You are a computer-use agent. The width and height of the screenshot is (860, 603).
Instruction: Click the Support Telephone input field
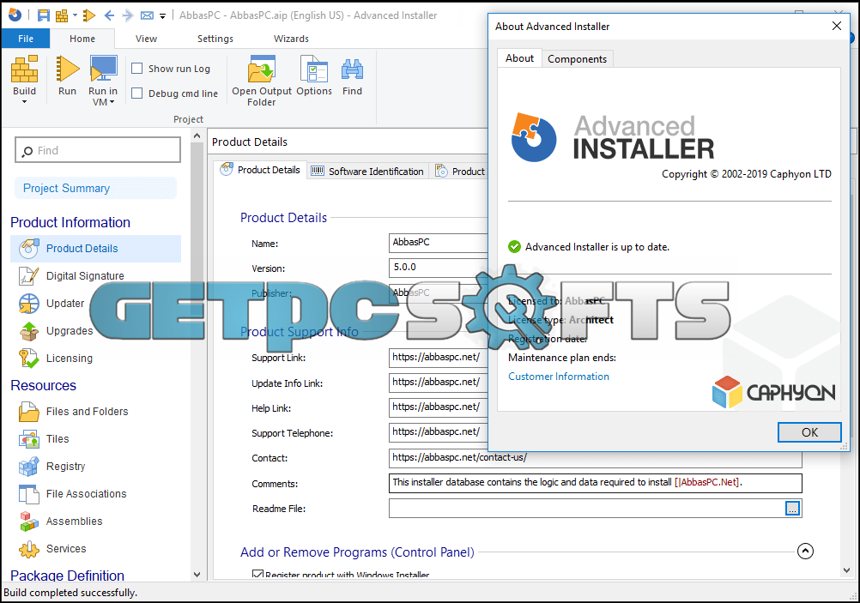[x=439, y=432]
